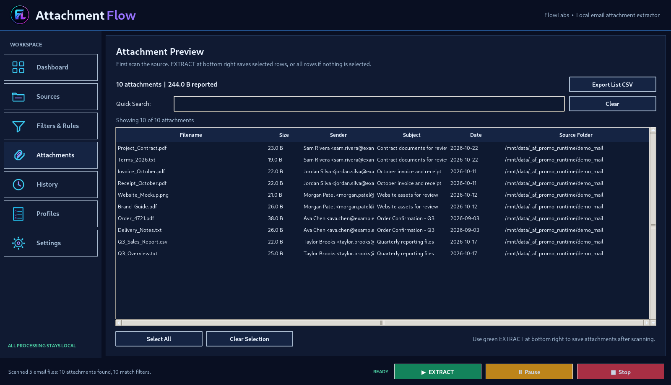
Task: Clear the quick search field
Action: (x=612, y=104)
